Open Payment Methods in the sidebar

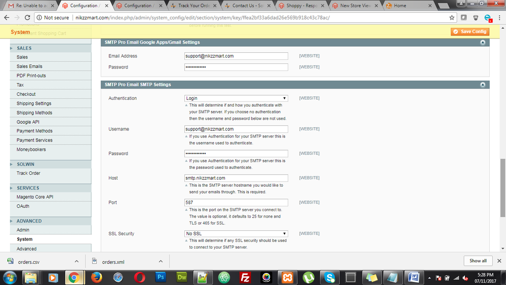pos(34,131)
